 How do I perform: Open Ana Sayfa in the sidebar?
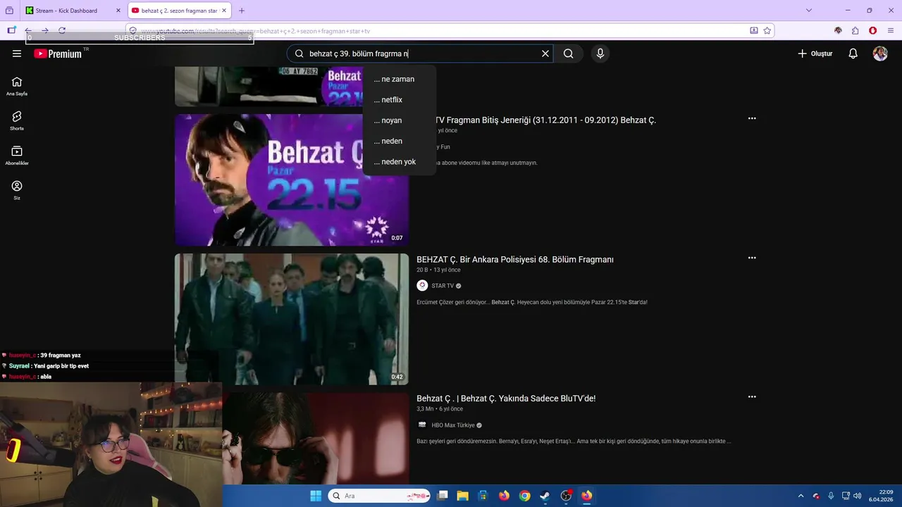17,86
